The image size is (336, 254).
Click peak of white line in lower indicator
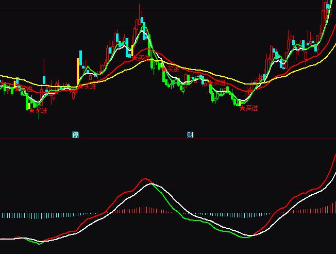(150, 184)
